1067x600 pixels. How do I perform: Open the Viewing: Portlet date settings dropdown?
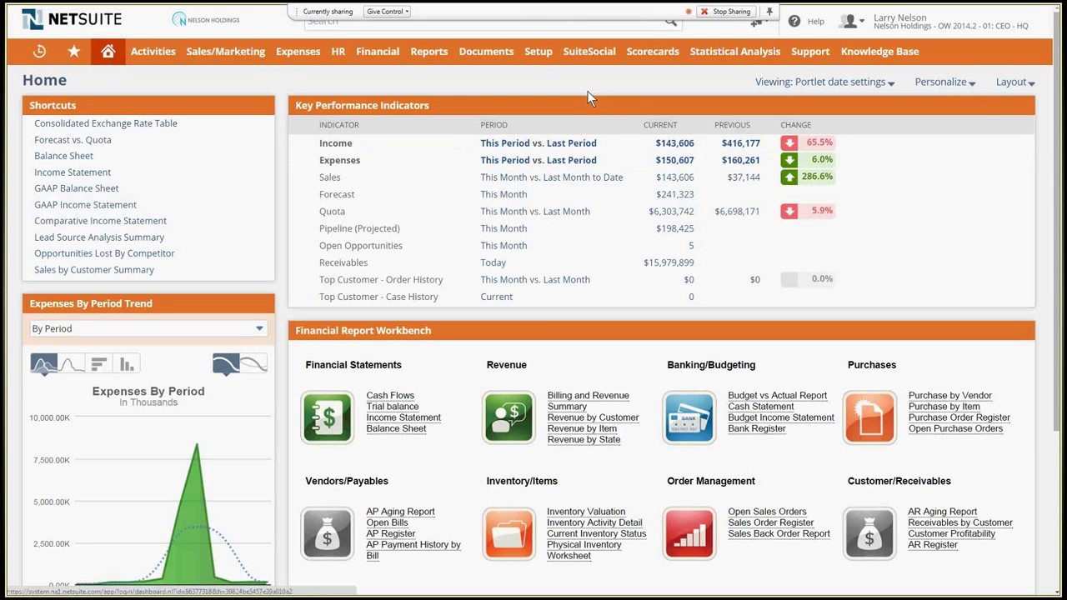click(x=824, y=82)
